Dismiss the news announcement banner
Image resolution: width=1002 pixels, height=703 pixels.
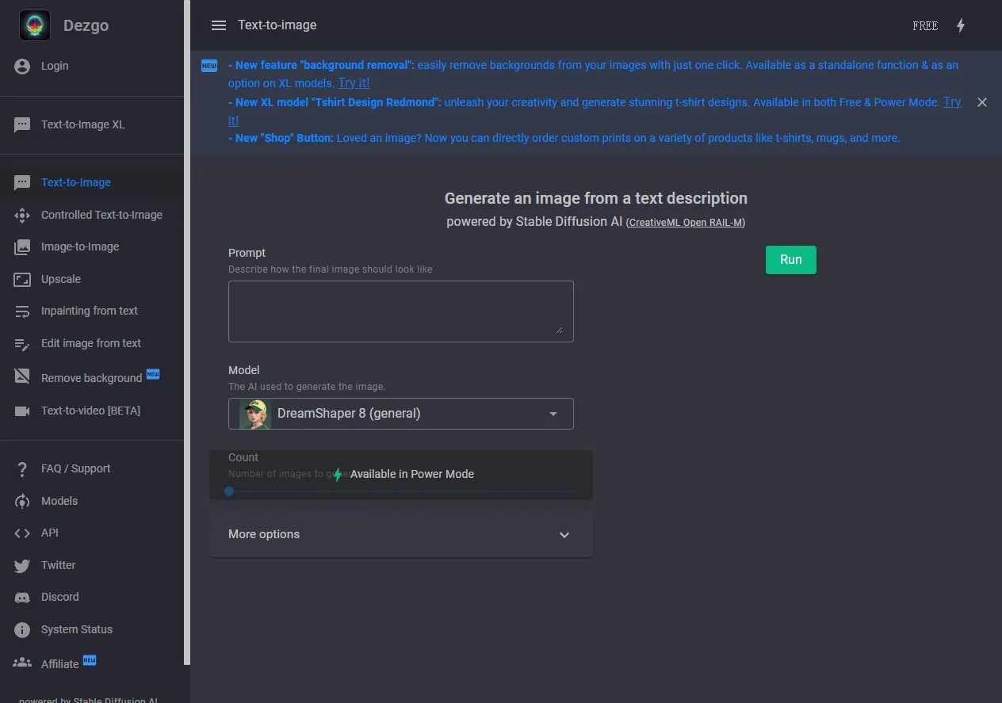982,102
